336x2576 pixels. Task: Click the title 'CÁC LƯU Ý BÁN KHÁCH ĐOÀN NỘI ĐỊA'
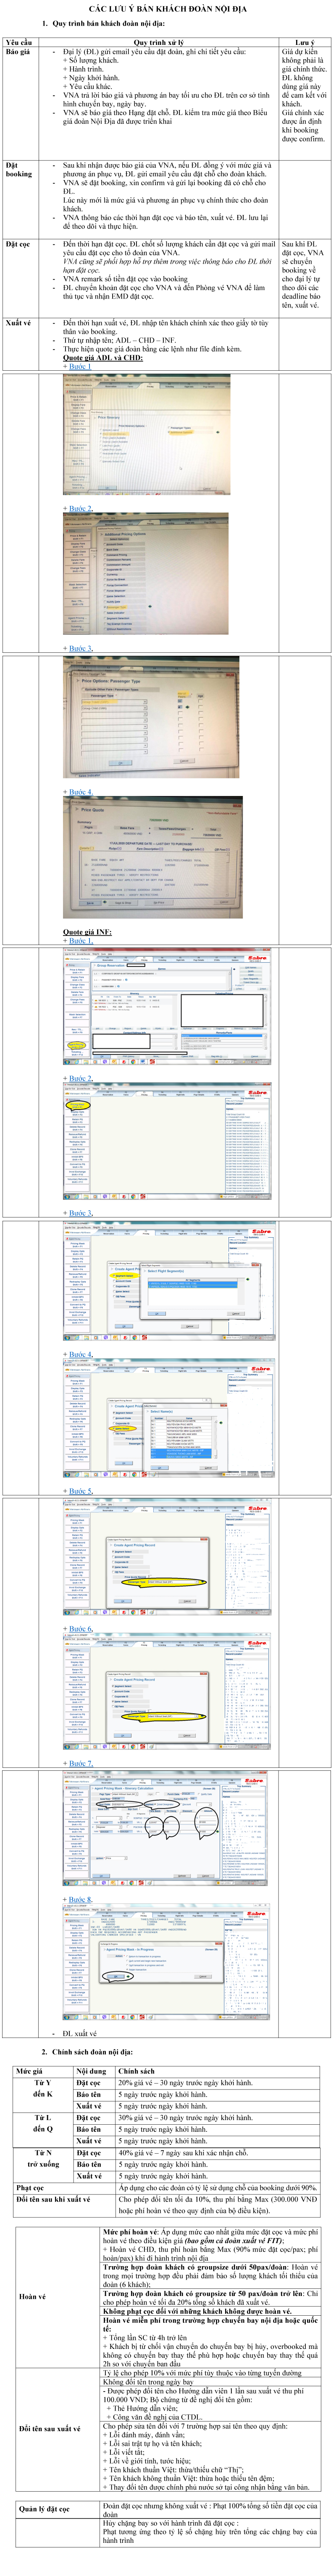point(168,9)
